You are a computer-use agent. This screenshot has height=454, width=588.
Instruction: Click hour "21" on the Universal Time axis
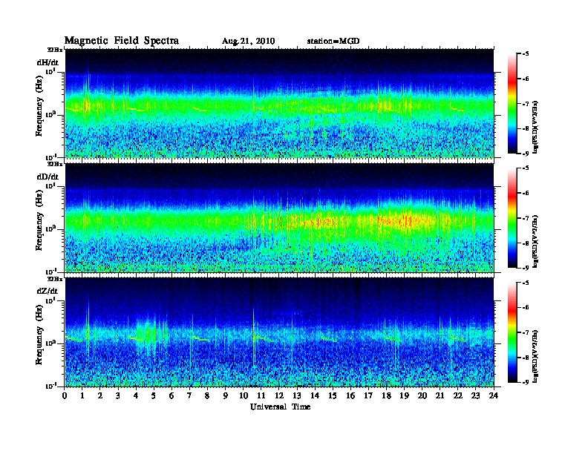pos(440,396)
